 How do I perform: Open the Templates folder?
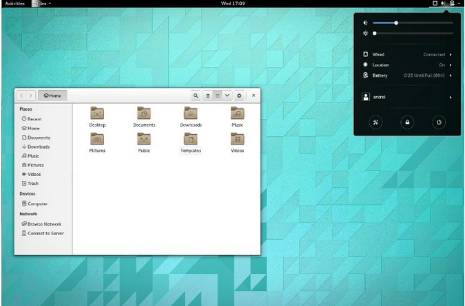(x=191, y=140)
